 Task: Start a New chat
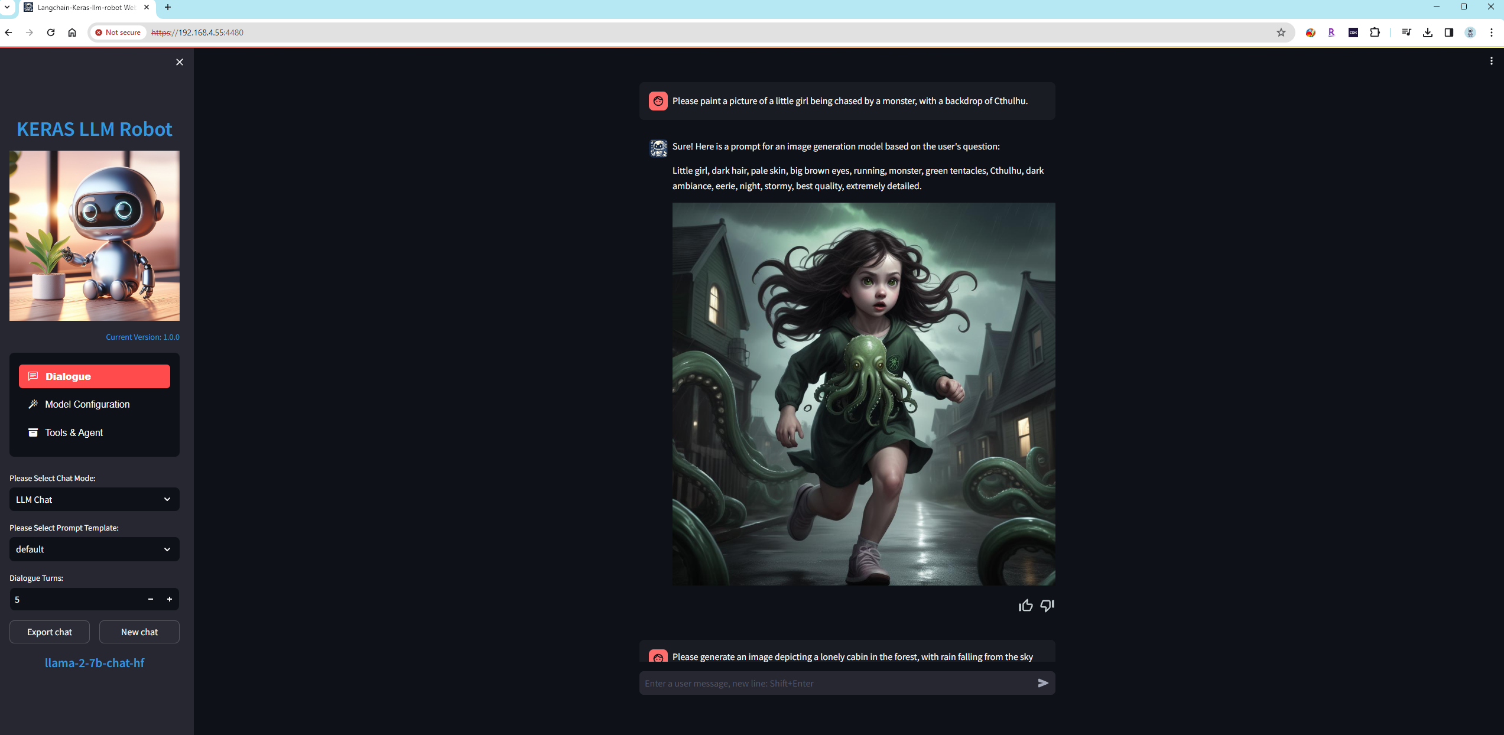click(139, 632)
